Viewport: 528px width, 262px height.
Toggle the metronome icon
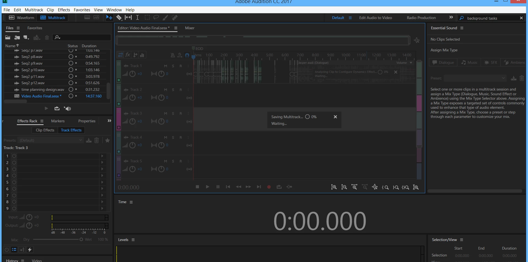[173, 55]
